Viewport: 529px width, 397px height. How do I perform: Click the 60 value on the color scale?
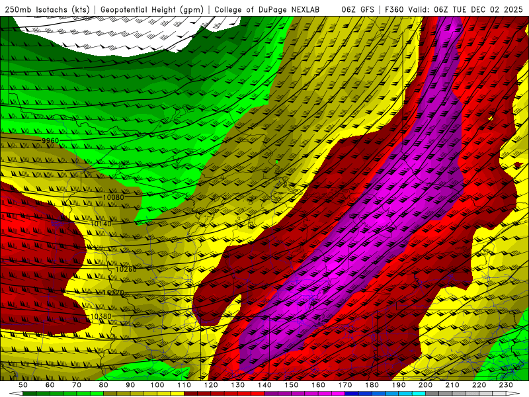click(50, 385)
